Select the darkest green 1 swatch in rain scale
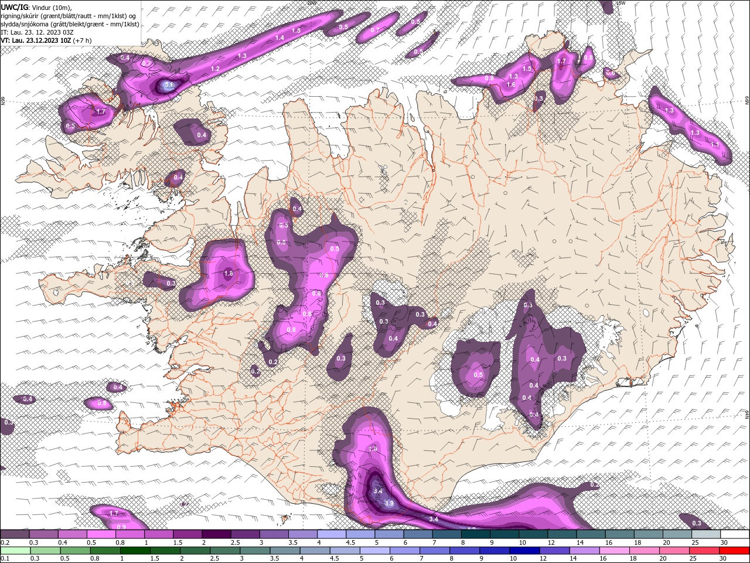 [x=135, y=551]
